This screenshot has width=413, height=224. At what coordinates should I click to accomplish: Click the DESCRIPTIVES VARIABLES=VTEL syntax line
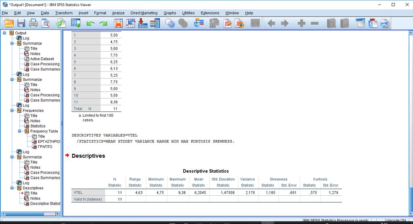tap(105, 135)
